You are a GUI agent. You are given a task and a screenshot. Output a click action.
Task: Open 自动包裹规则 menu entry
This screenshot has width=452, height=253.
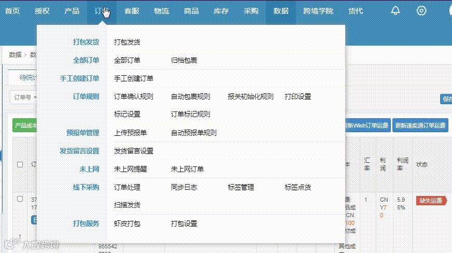tap(191, 96)
